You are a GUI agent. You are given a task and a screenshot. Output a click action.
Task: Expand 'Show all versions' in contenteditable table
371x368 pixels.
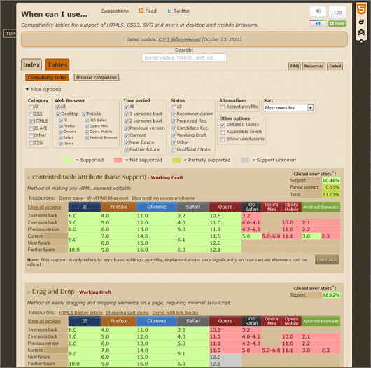click(x=44, y=207)
